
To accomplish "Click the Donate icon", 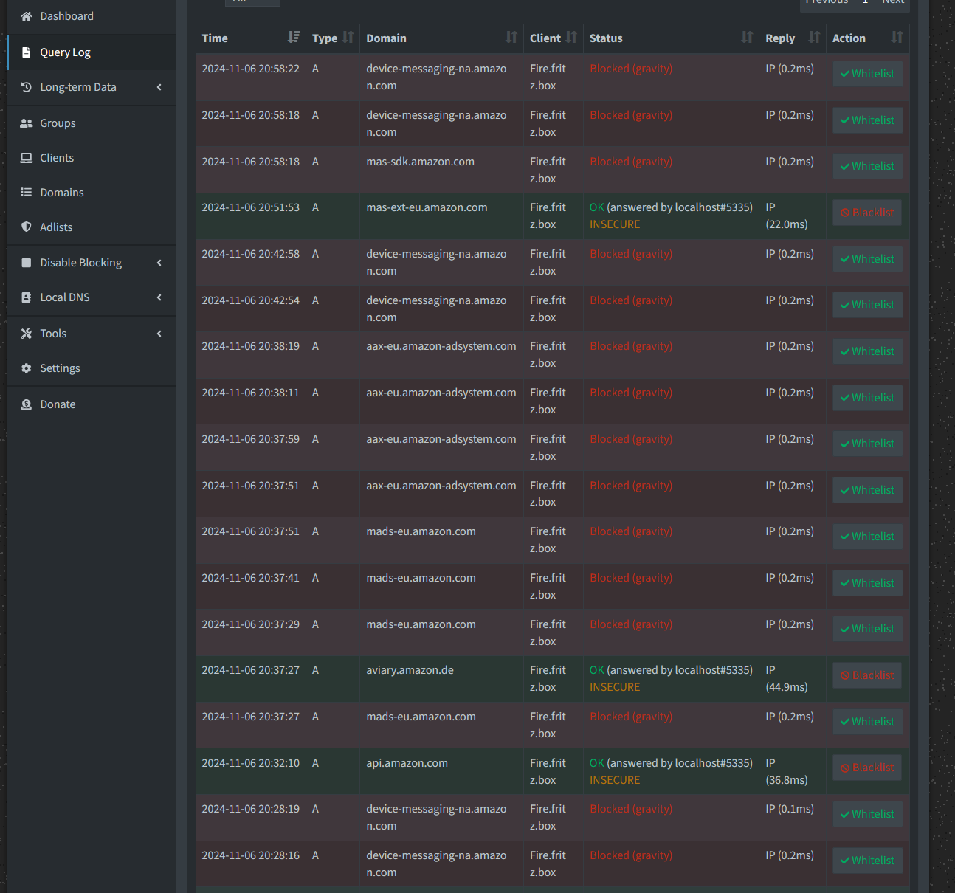I will 27,404.
